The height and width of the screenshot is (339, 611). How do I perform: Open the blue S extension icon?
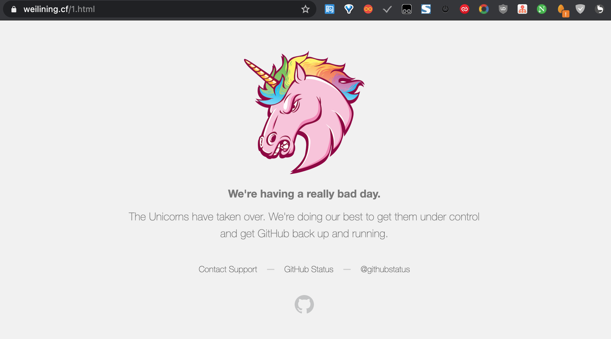tap(426, 9)
